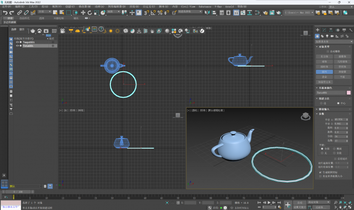Image resolution: width=354 pixels, height=210 pixels.
Task: Open the project path dropdown
Action: pyautogui.click(x=299, y=12)
